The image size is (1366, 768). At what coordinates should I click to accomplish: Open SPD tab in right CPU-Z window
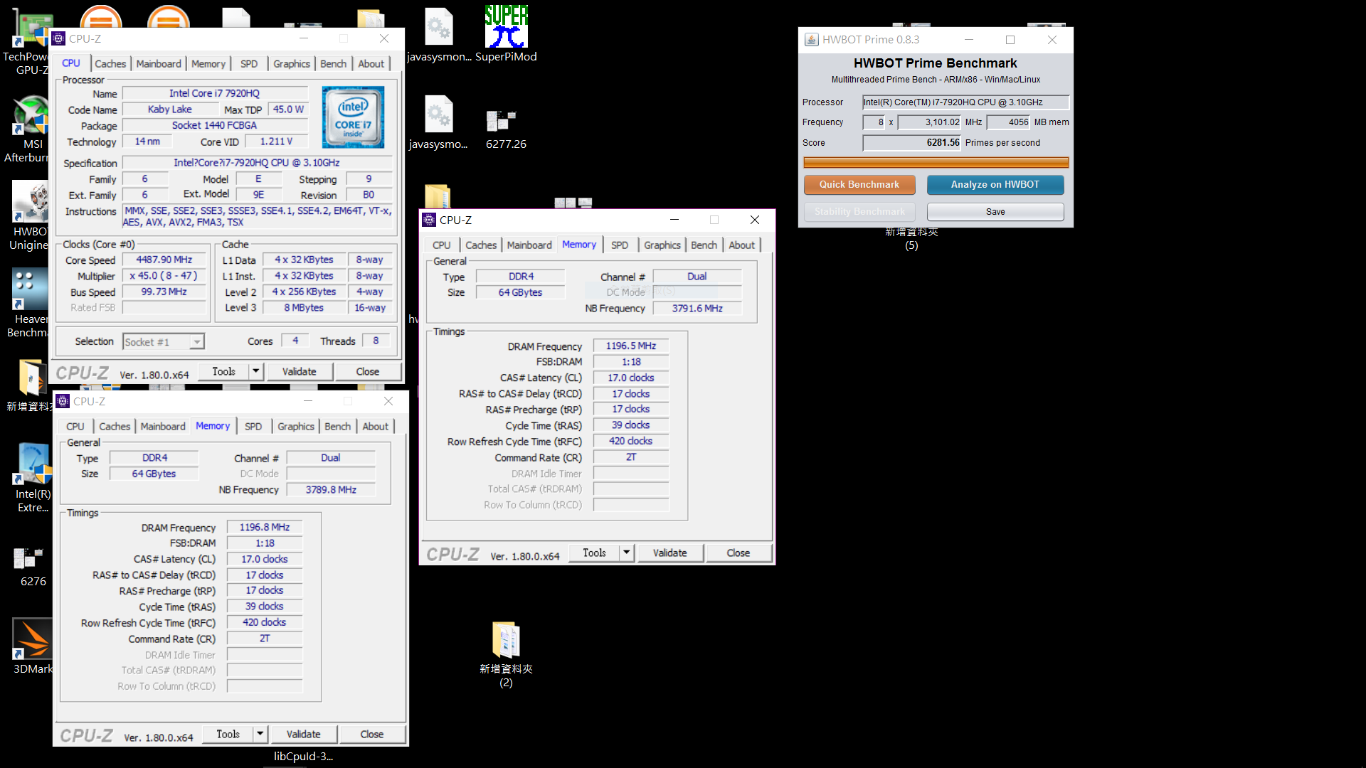click(x=620, y=245)
